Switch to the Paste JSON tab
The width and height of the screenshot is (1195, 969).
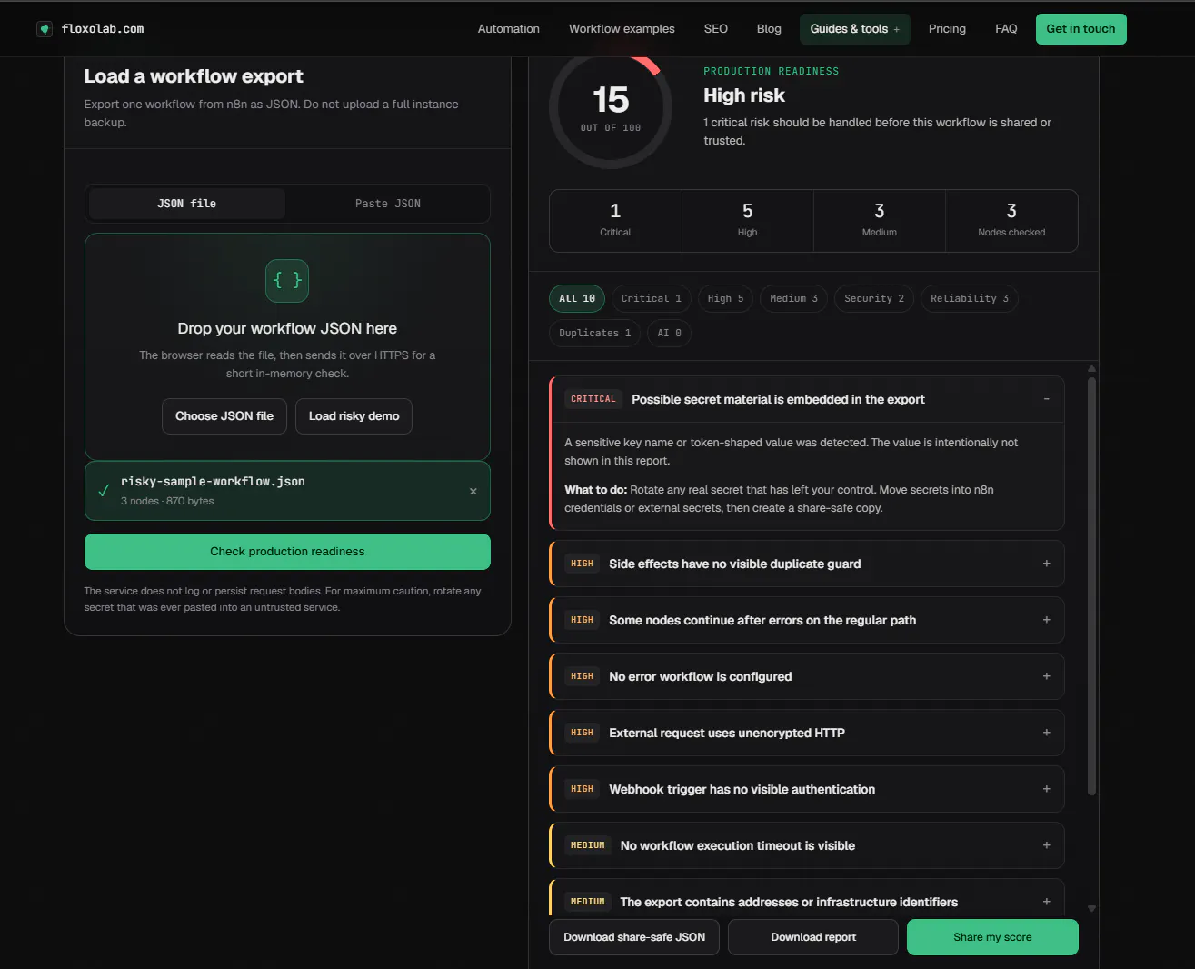tap(387, 204)
